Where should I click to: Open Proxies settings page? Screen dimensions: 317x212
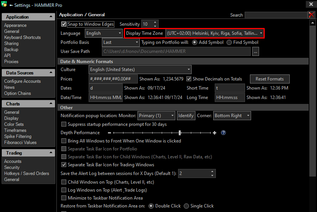pos(11,62)
